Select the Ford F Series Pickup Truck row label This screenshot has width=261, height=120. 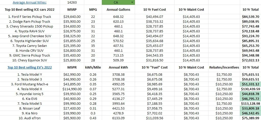(x=30, y=17)
